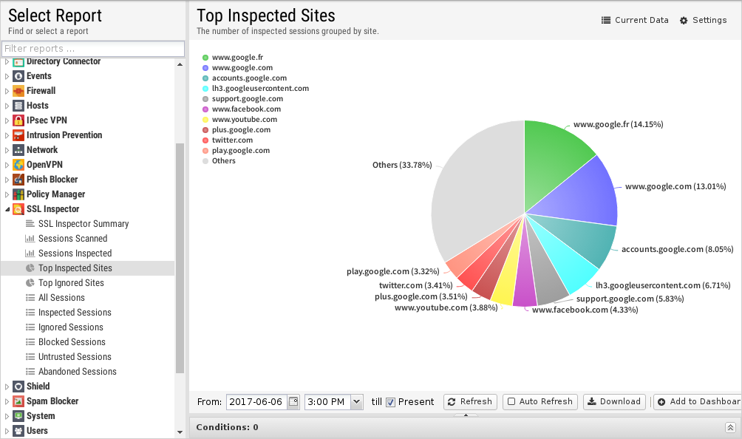Click the report list scroll down arrow
This screenshot has height=439, width=742.
pyautogui.click(x=180, y=432)
